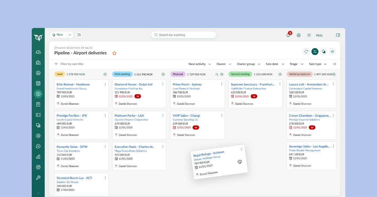Open the hamburger menu in top bar
Image resolution: width=377 pixels, height=197 pixels.
(309, 35)
